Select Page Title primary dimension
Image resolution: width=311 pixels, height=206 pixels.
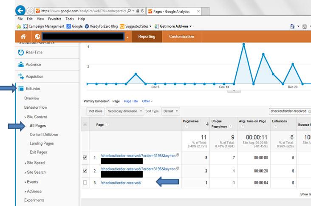[x=131, y=101]
